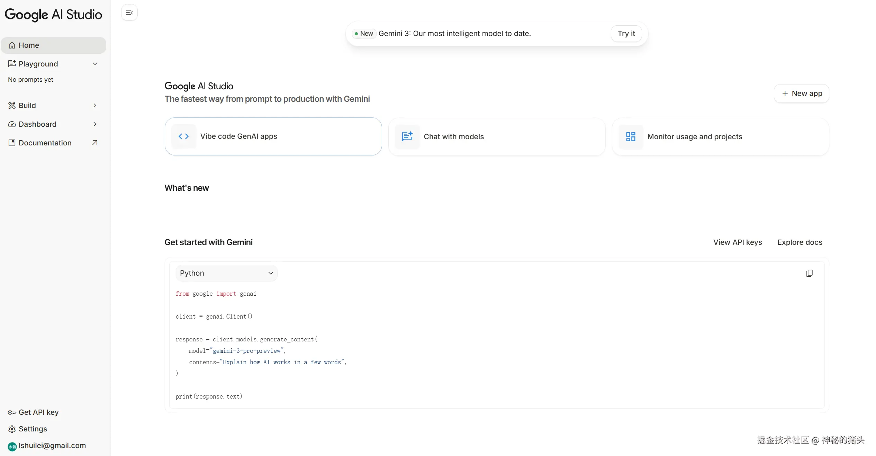This screenshot has height=456, width=876.
Task: Open the Documentation external link arrow
Action: 95,143
